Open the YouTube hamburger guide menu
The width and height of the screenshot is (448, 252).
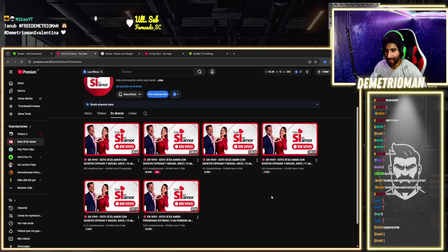coord(11,72)
